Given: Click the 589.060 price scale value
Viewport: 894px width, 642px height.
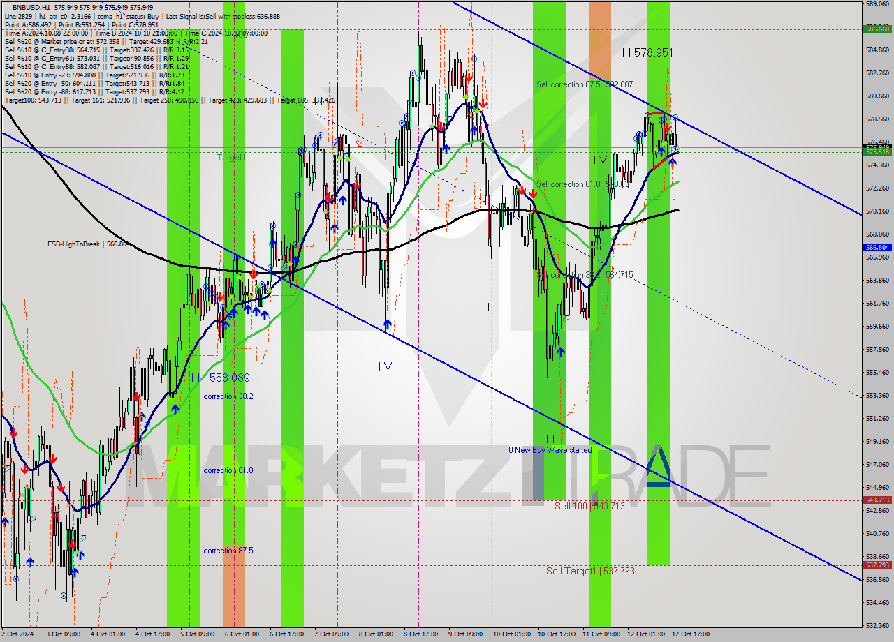Looking at the screenshot, I should [x=877, y=3].
